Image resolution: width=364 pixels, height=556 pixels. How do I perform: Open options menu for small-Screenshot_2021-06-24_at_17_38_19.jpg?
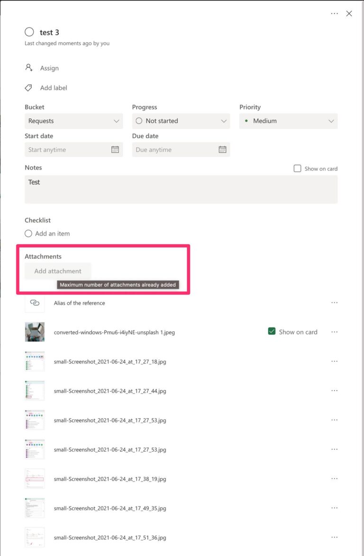click(335, 479)
